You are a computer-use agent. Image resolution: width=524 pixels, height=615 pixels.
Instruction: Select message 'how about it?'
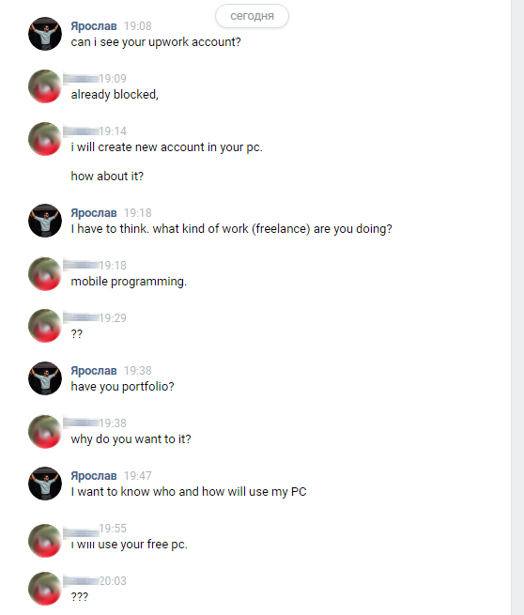point(107,177)
